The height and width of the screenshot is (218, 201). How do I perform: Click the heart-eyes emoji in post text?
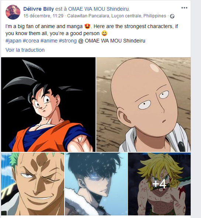click(87, 26)
